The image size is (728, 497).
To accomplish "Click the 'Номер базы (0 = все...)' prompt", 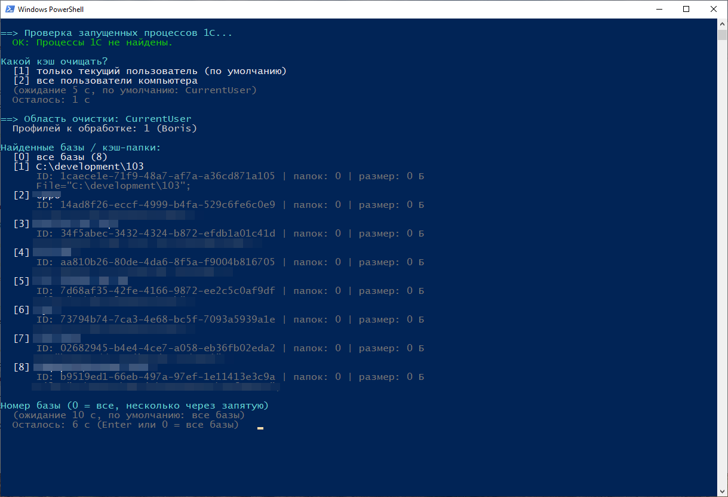I will tap(135, 406).
